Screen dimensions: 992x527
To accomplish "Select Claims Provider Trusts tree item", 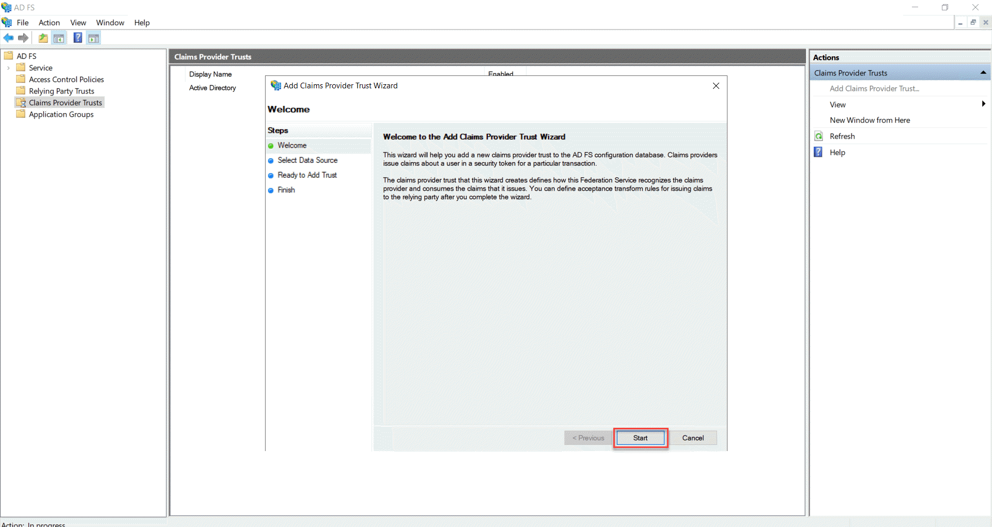I will (x=66, y=103).
